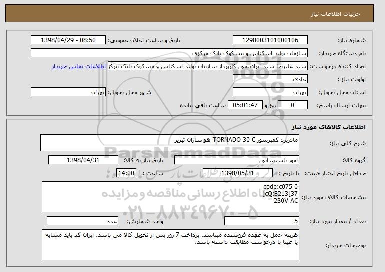Click the buyer organization name field
Viewport: 385px width, 272px height.
pos(169,53)
